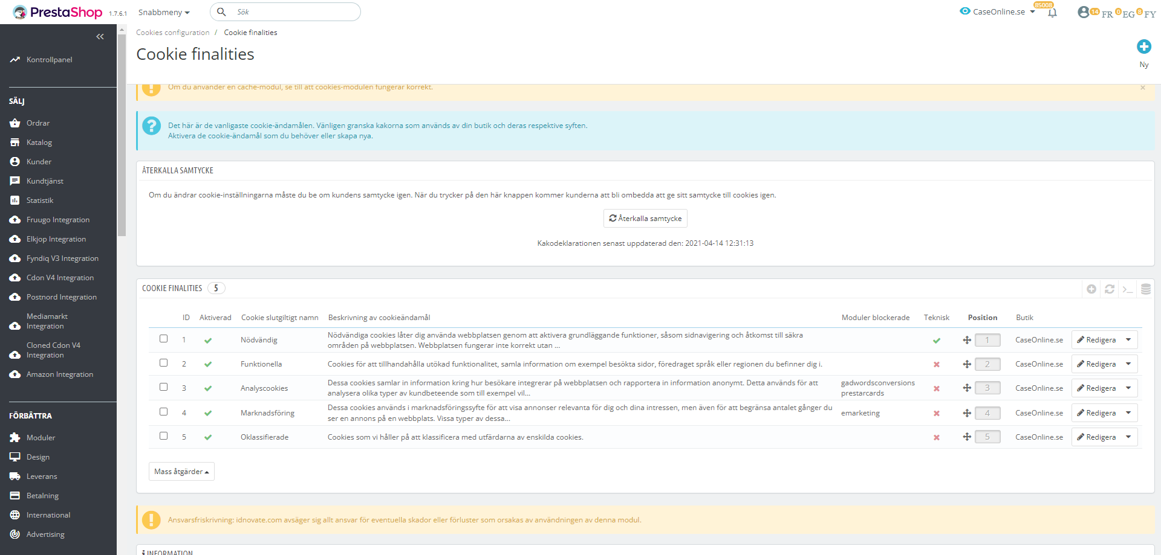Tick the checkbox for Marknadsföring row
Screen dimensions: 1161x555
coord(163,412)
